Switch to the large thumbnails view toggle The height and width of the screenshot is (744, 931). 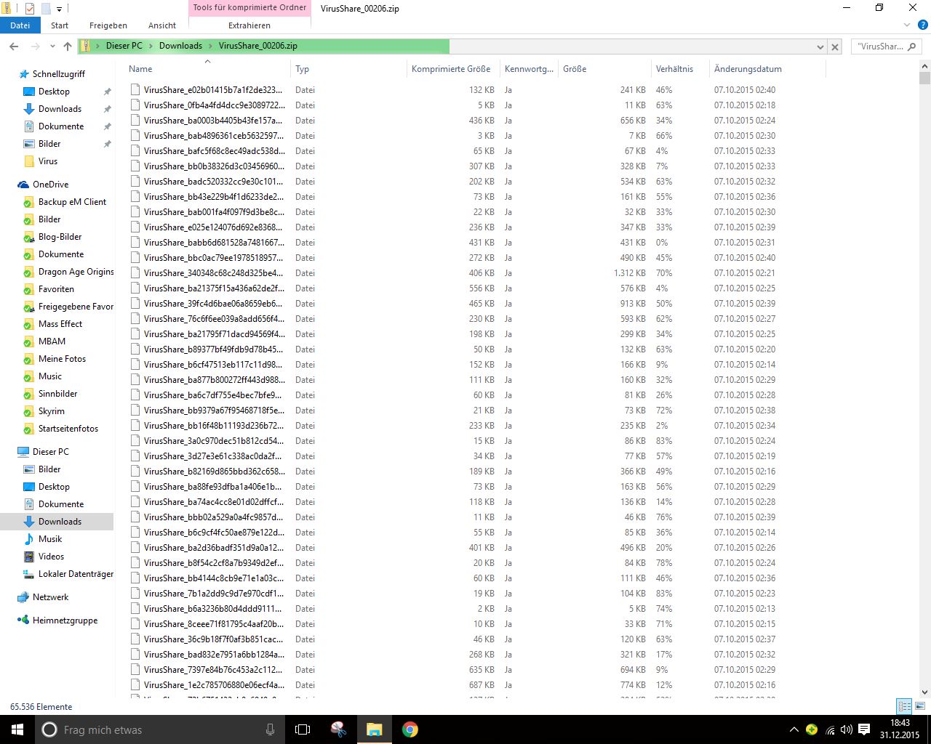coord(919,706)
